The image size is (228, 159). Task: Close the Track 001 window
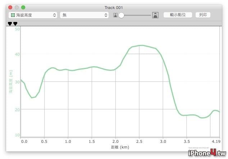point(10,8)
